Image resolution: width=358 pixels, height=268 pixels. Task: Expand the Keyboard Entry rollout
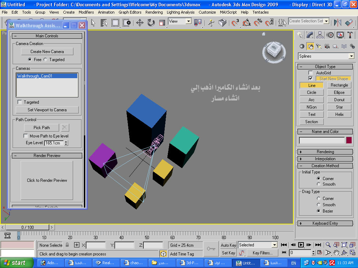coord(325,223)
